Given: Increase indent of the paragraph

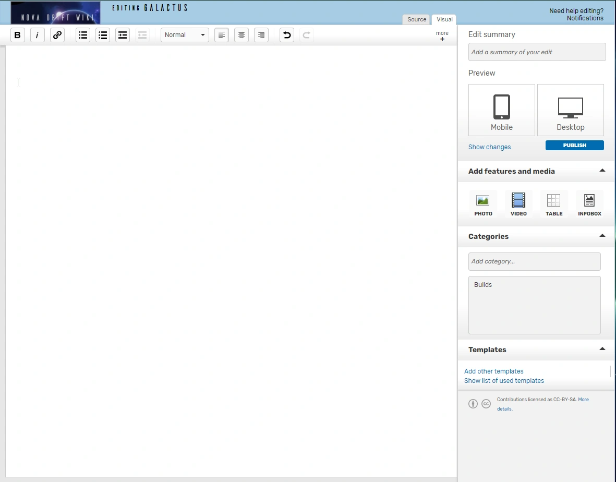Looking at the screenshot, I should tap(123, 35).
